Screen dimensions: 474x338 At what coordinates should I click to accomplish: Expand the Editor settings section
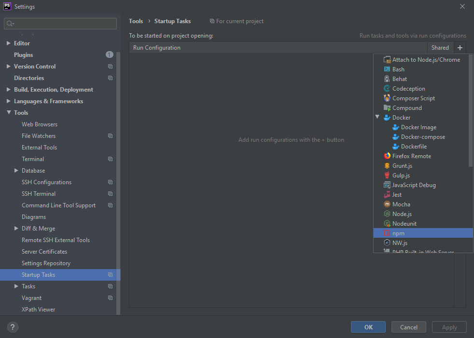[x=9, y=43]
